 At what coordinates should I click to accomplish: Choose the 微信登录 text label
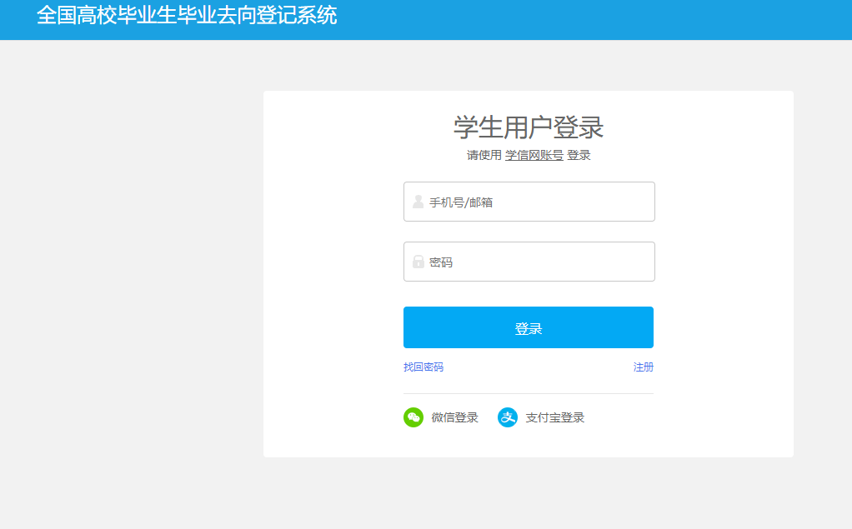tap(455, 418)
